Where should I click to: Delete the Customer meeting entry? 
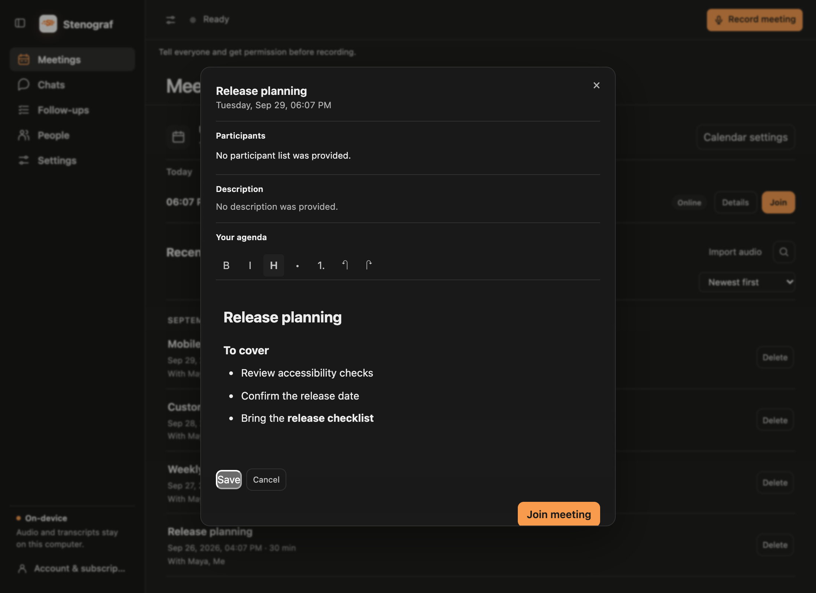(x=775, y=421)
